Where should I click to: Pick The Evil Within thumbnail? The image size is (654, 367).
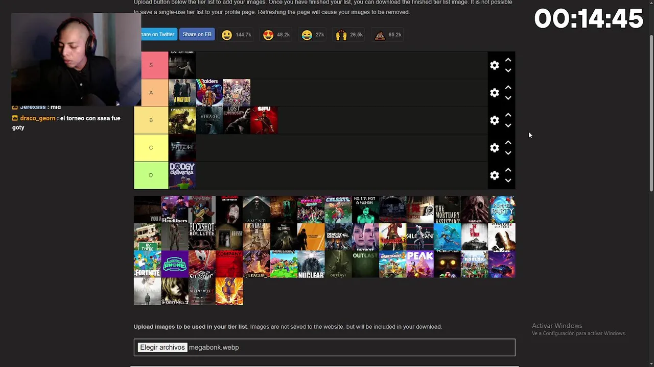[x=475, y=237]
